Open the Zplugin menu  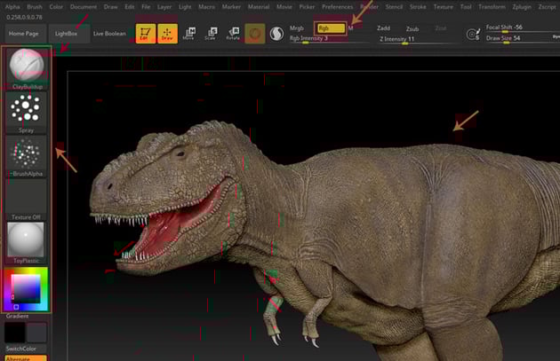point(522,6)
